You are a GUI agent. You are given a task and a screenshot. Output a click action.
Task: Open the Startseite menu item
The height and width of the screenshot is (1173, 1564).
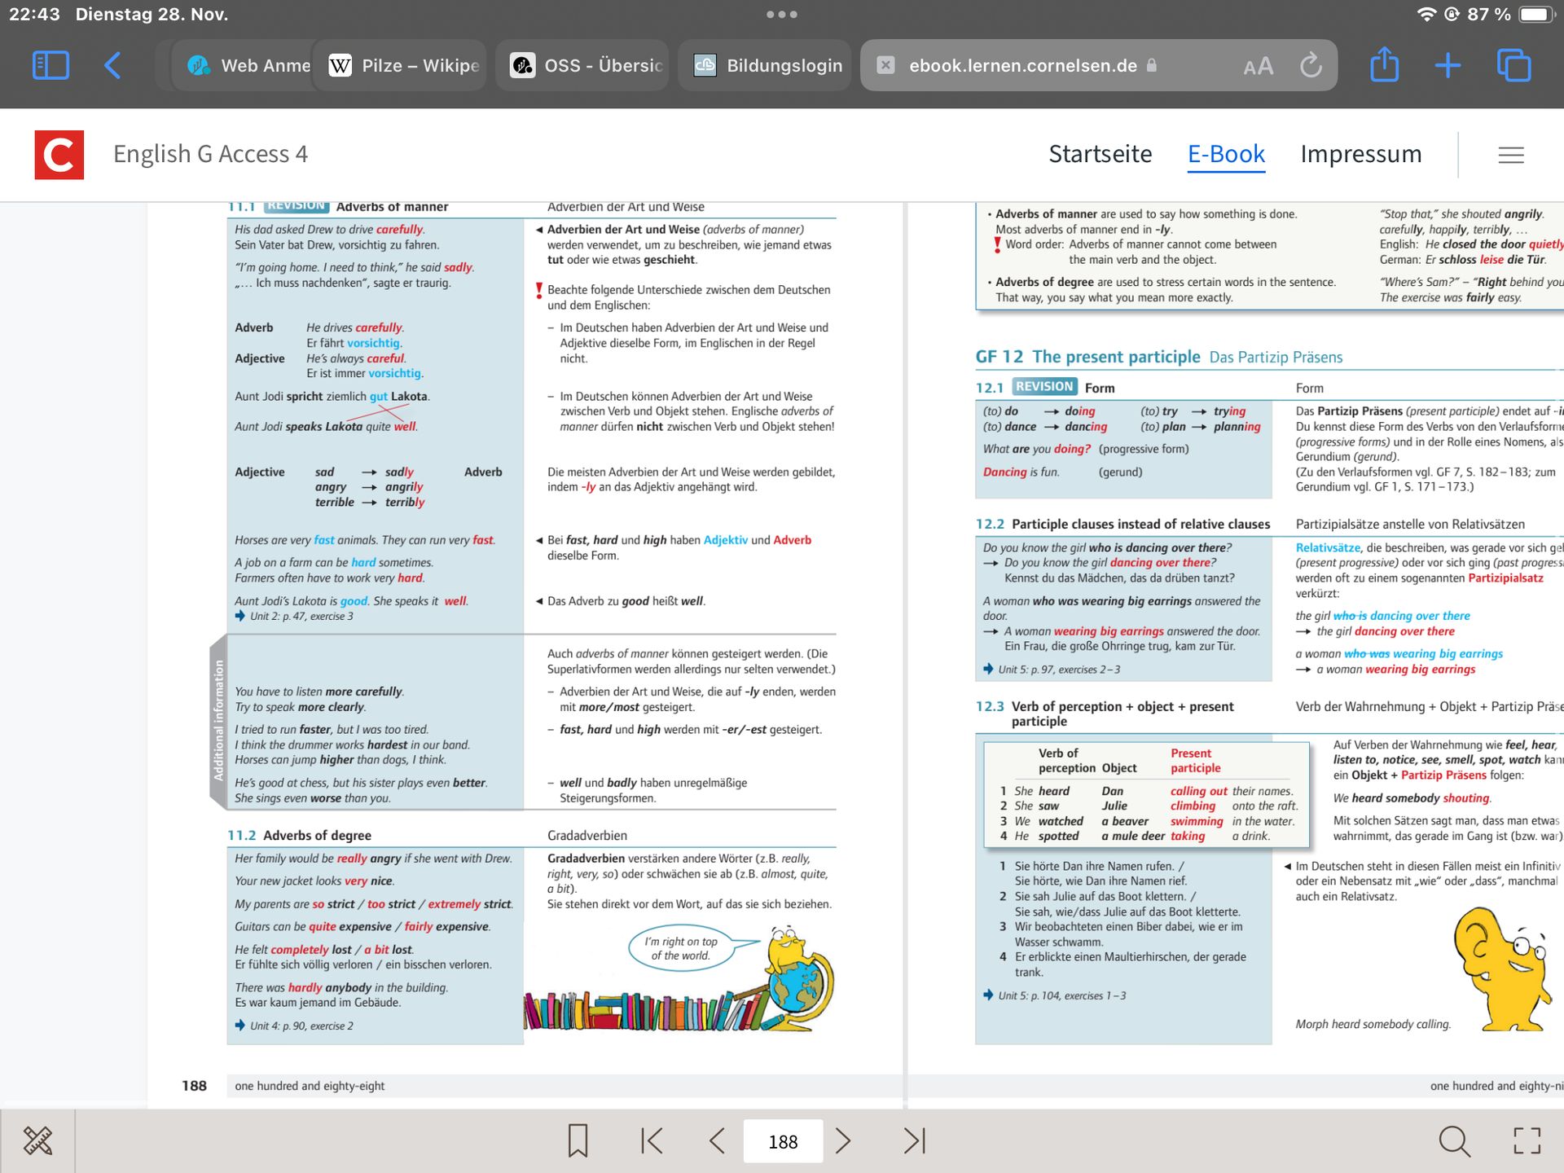point(1100,154)
